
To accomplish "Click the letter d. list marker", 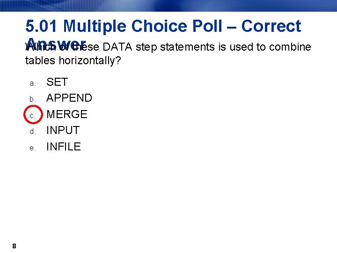I will point(33,131).
